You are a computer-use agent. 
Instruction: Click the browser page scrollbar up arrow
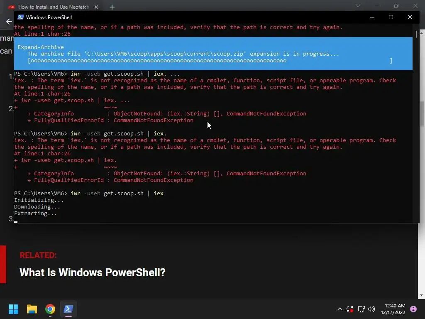click(x=422, y=33)
